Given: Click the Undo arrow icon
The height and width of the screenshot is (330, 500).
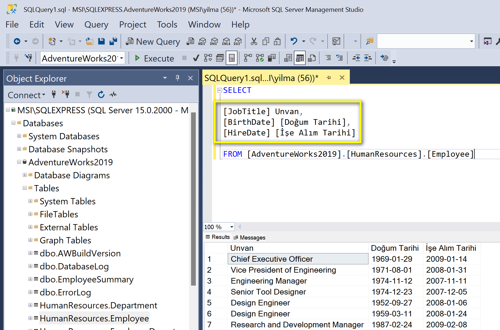Looking at the screenshot, I should tap(294, 41).
